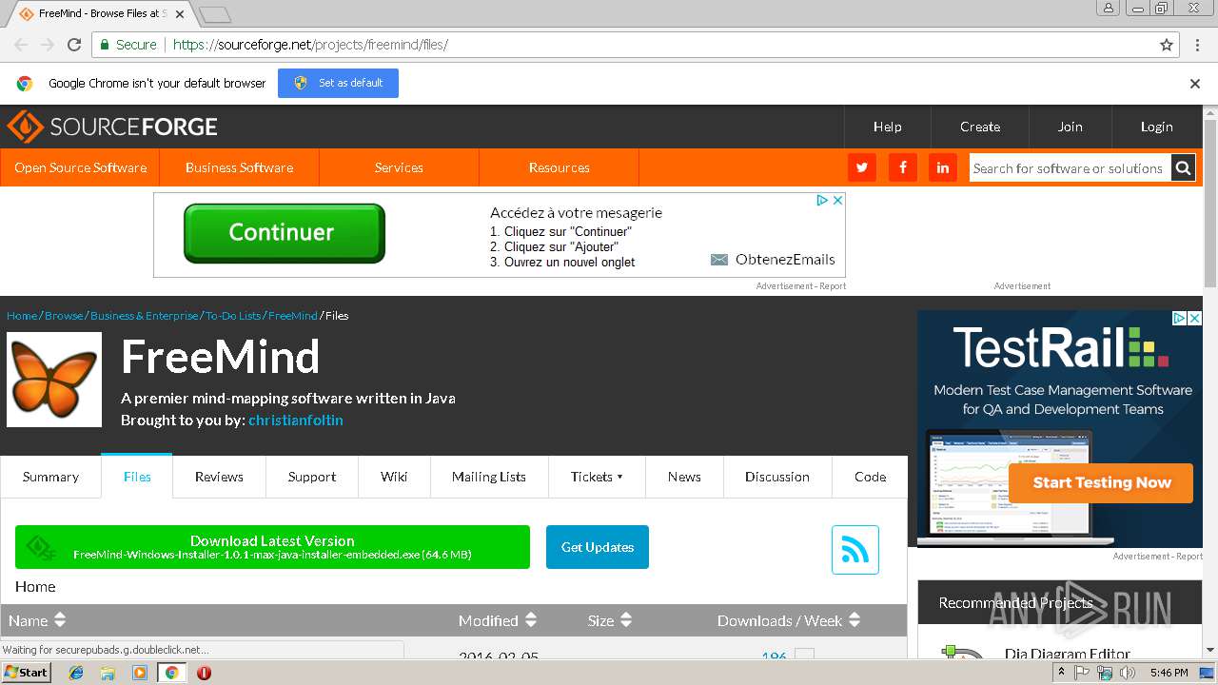Open a new Chrome tab
Screen dimensions: 1218x685
point(215,14)
